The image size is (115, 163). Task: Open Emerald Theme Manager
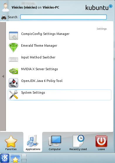(60, 48)
